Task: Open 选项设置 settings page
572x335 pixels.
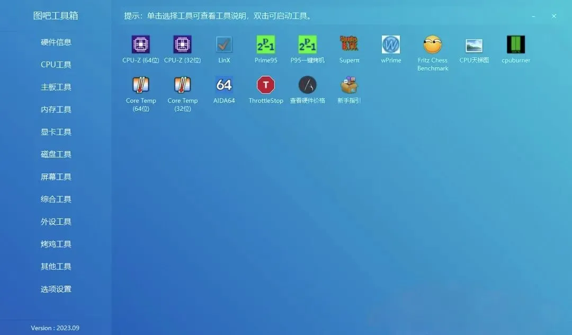Action: coord(56,289)
